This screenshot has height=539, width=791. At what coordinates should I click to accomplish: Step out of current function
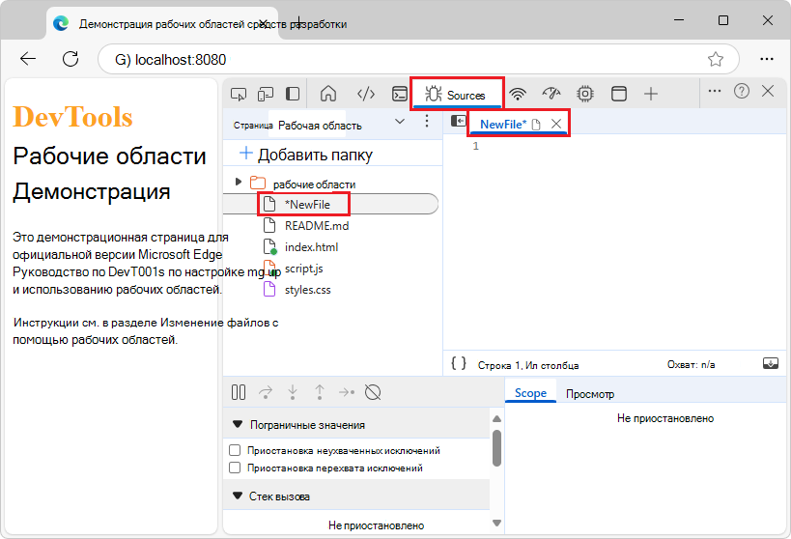pos(320,392)
